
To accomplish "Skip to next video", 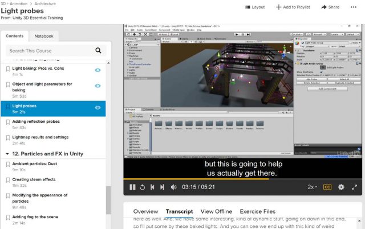I will 162,187.
